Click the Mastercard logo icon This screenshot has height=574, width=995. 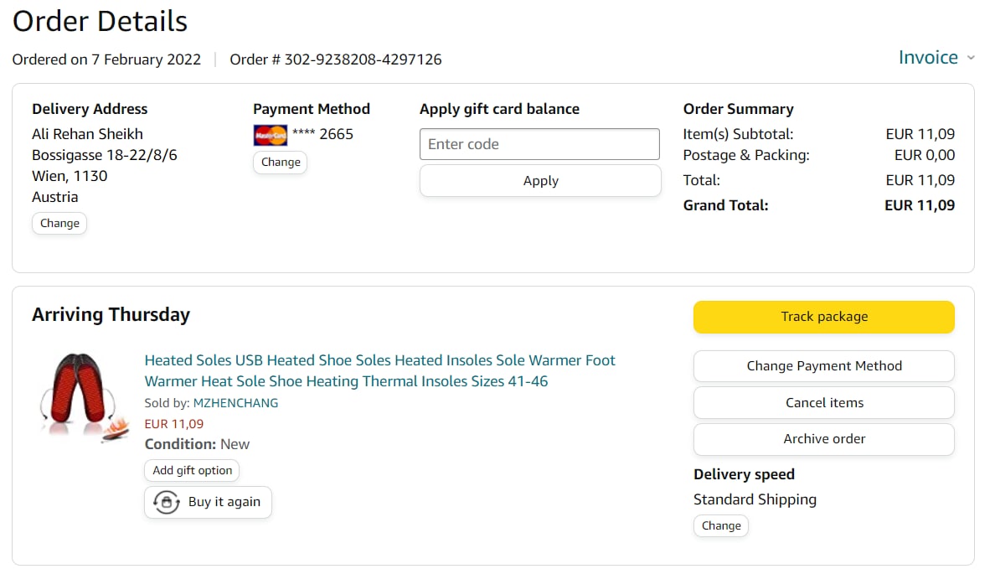[x=270, y=135]
